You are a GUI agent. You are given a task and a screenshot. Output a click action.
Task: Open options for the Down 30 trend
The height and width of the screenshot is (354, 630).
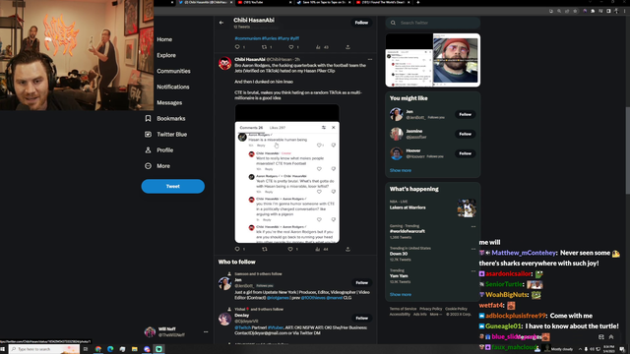pos(472,249)
